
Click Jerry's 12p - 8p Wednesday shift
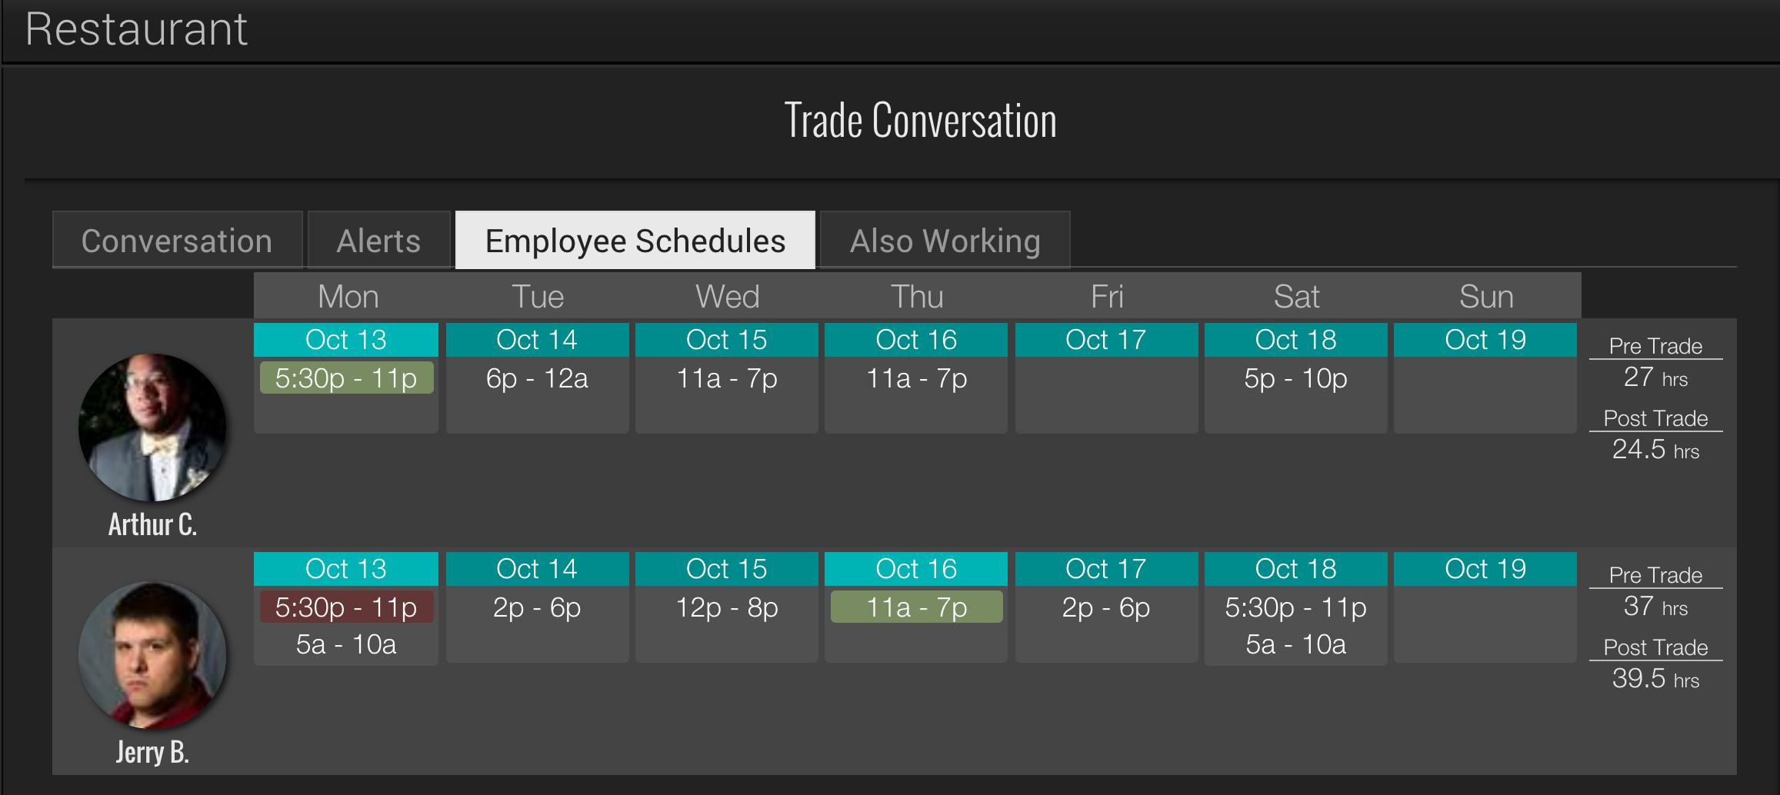pos(727,607)
